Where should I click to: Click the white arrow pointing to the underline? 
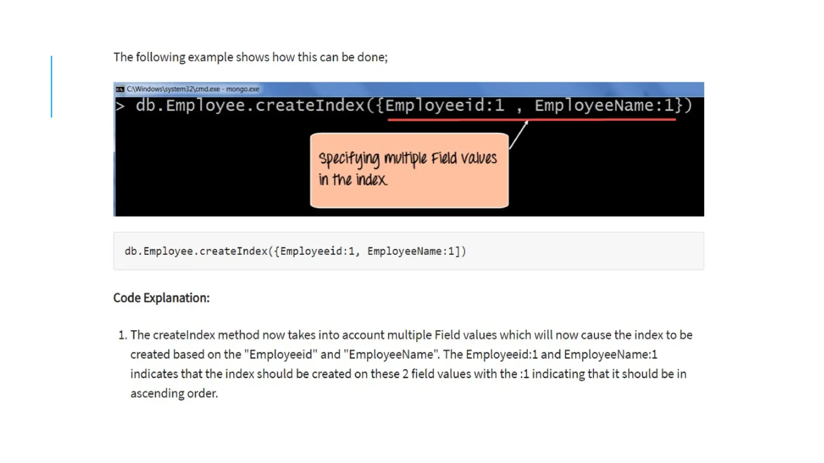click(x=519, y=135)
